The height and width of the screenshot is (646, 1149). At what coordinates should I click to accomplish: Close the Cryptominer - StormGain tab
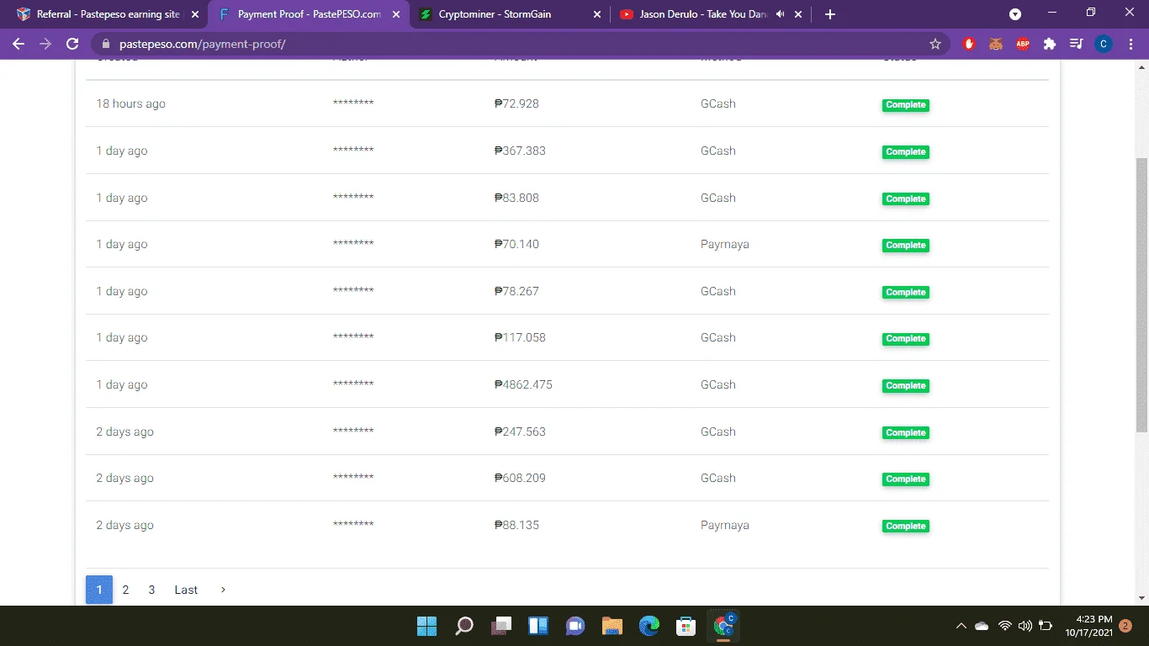[597, 14]
